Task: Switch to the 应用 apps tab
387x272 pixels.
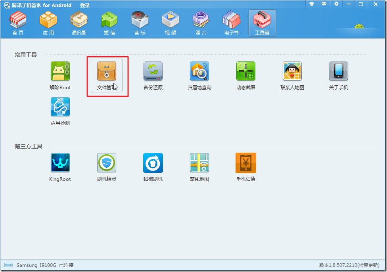Action: (48, 23)
